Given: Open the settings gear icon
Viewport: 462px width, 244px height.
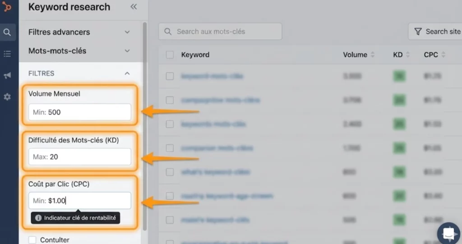Looking at the screenshot, I should click(x=7, y=97).
